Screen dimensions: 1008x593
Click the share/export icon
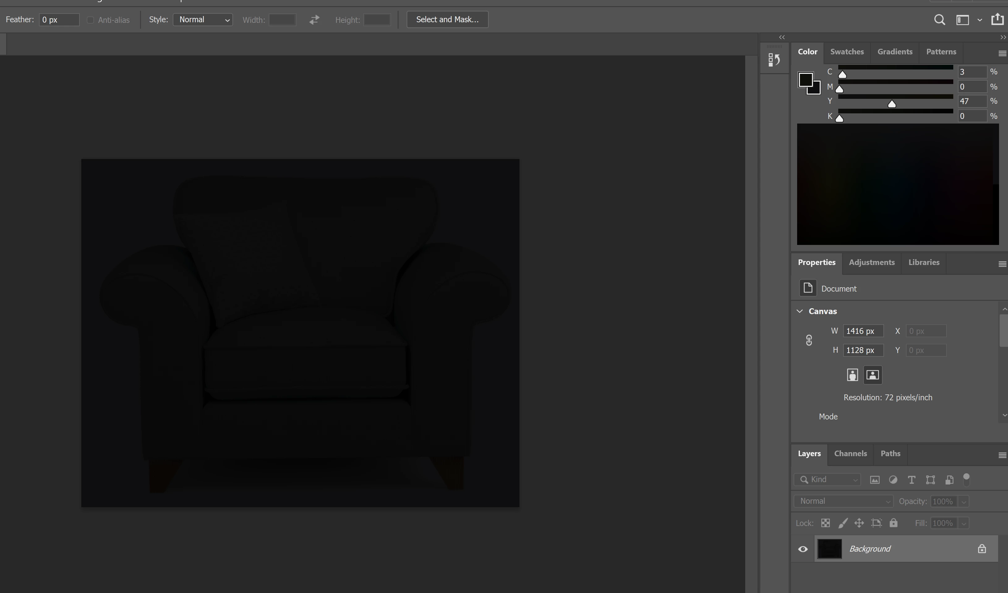[x=997, y=19]
